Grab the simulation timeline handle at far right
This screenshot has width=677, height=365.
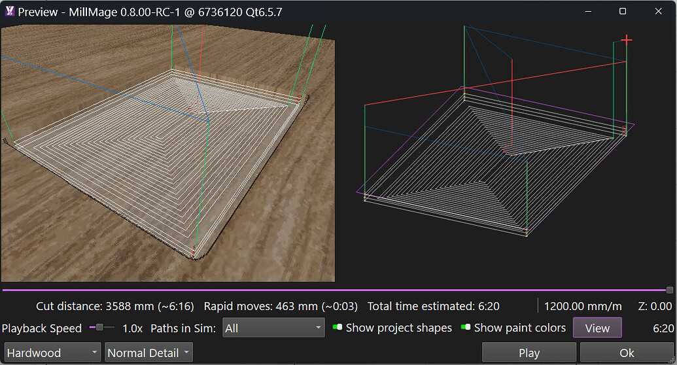tap(670, 290)
